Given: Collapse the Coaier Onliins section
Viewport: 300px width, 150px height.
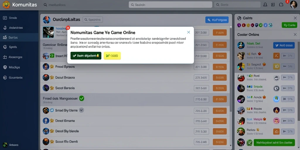Looking at the screenshot, I should (295, 35).
